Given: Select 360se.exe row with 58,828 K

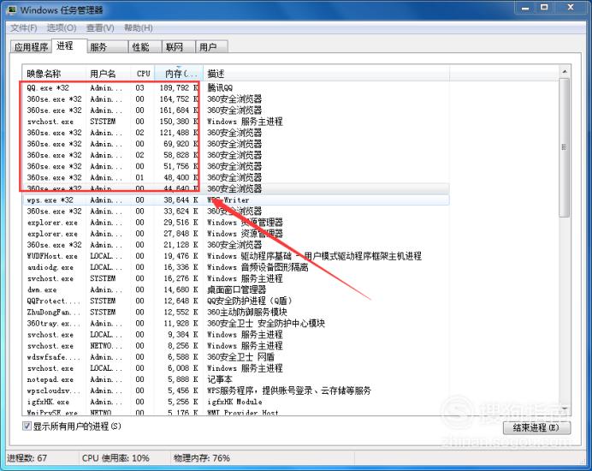Looking at the screenshot, I should [236, 155].
